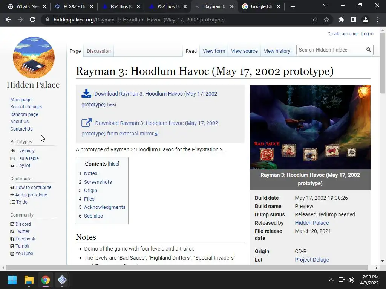Reload the page with refresh icon

point(32,20)
